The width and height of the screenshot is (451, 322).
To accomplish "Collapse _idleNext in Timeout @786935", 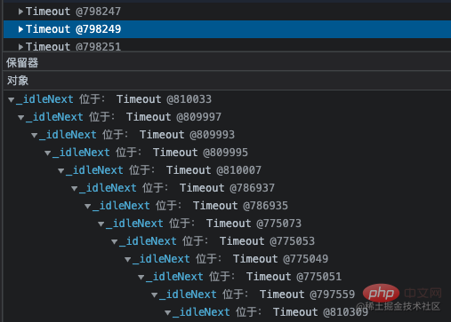I will [x=88, y=206].
